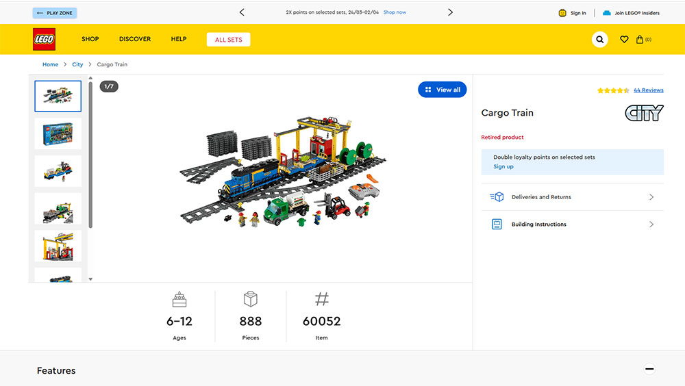Viewport: 685px width, 386px height.
Task: Click thumbnail list scroll up arrow
Action: [x=90, y=78]
